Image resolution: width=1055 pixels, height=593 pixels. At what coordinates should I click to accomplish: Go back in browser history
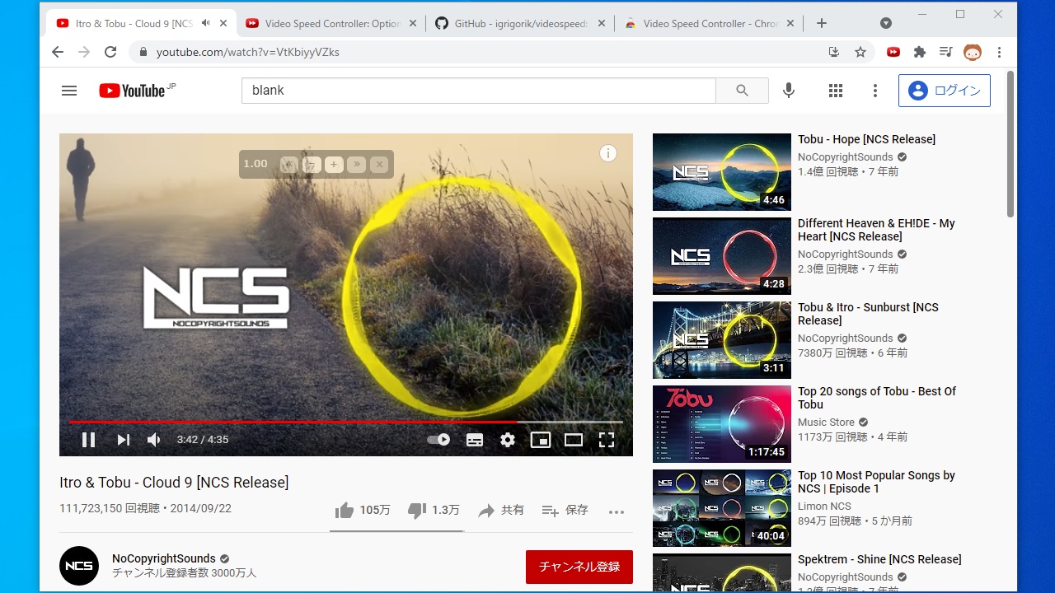(x=57, y=52)
